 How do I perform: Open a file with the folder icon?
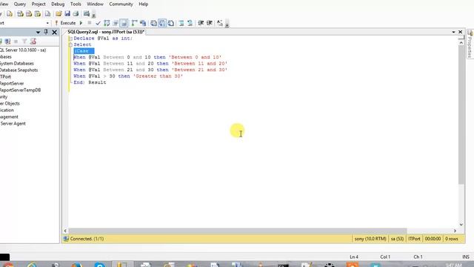click(59, 13)
